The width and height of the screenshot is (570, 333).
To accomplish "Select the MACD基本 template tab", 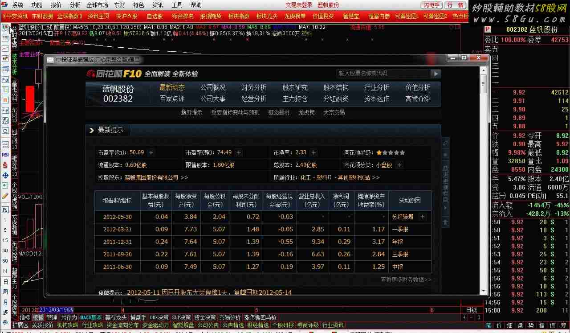I will pyautogui.click(x=91, y=317).
